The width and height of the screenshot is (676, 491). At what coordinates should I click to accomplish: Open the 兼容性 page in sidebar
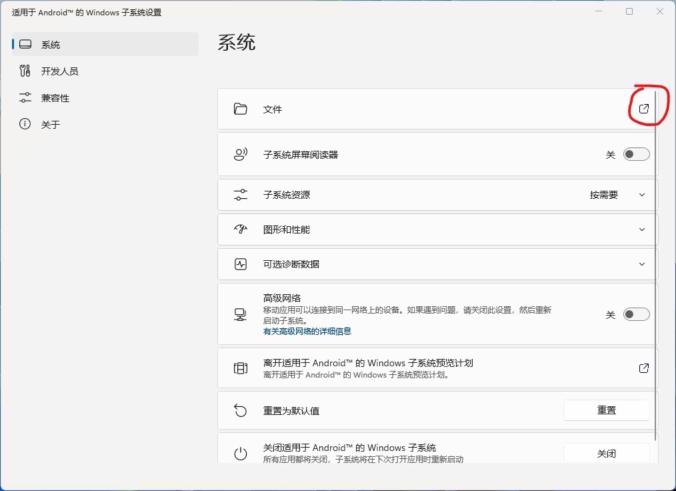[x=54, y=97]
